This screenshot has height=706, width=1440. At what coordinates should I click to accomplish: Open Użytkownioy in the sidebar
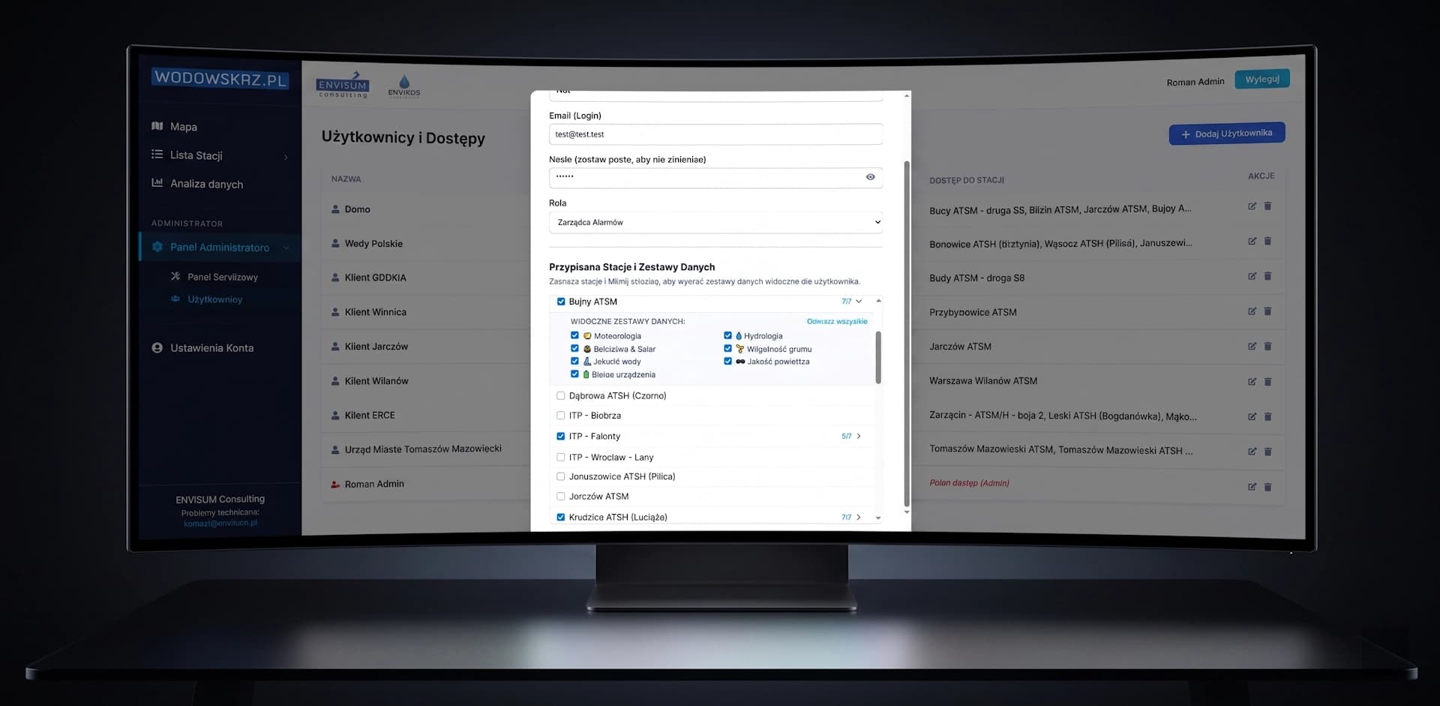(214, 299)
